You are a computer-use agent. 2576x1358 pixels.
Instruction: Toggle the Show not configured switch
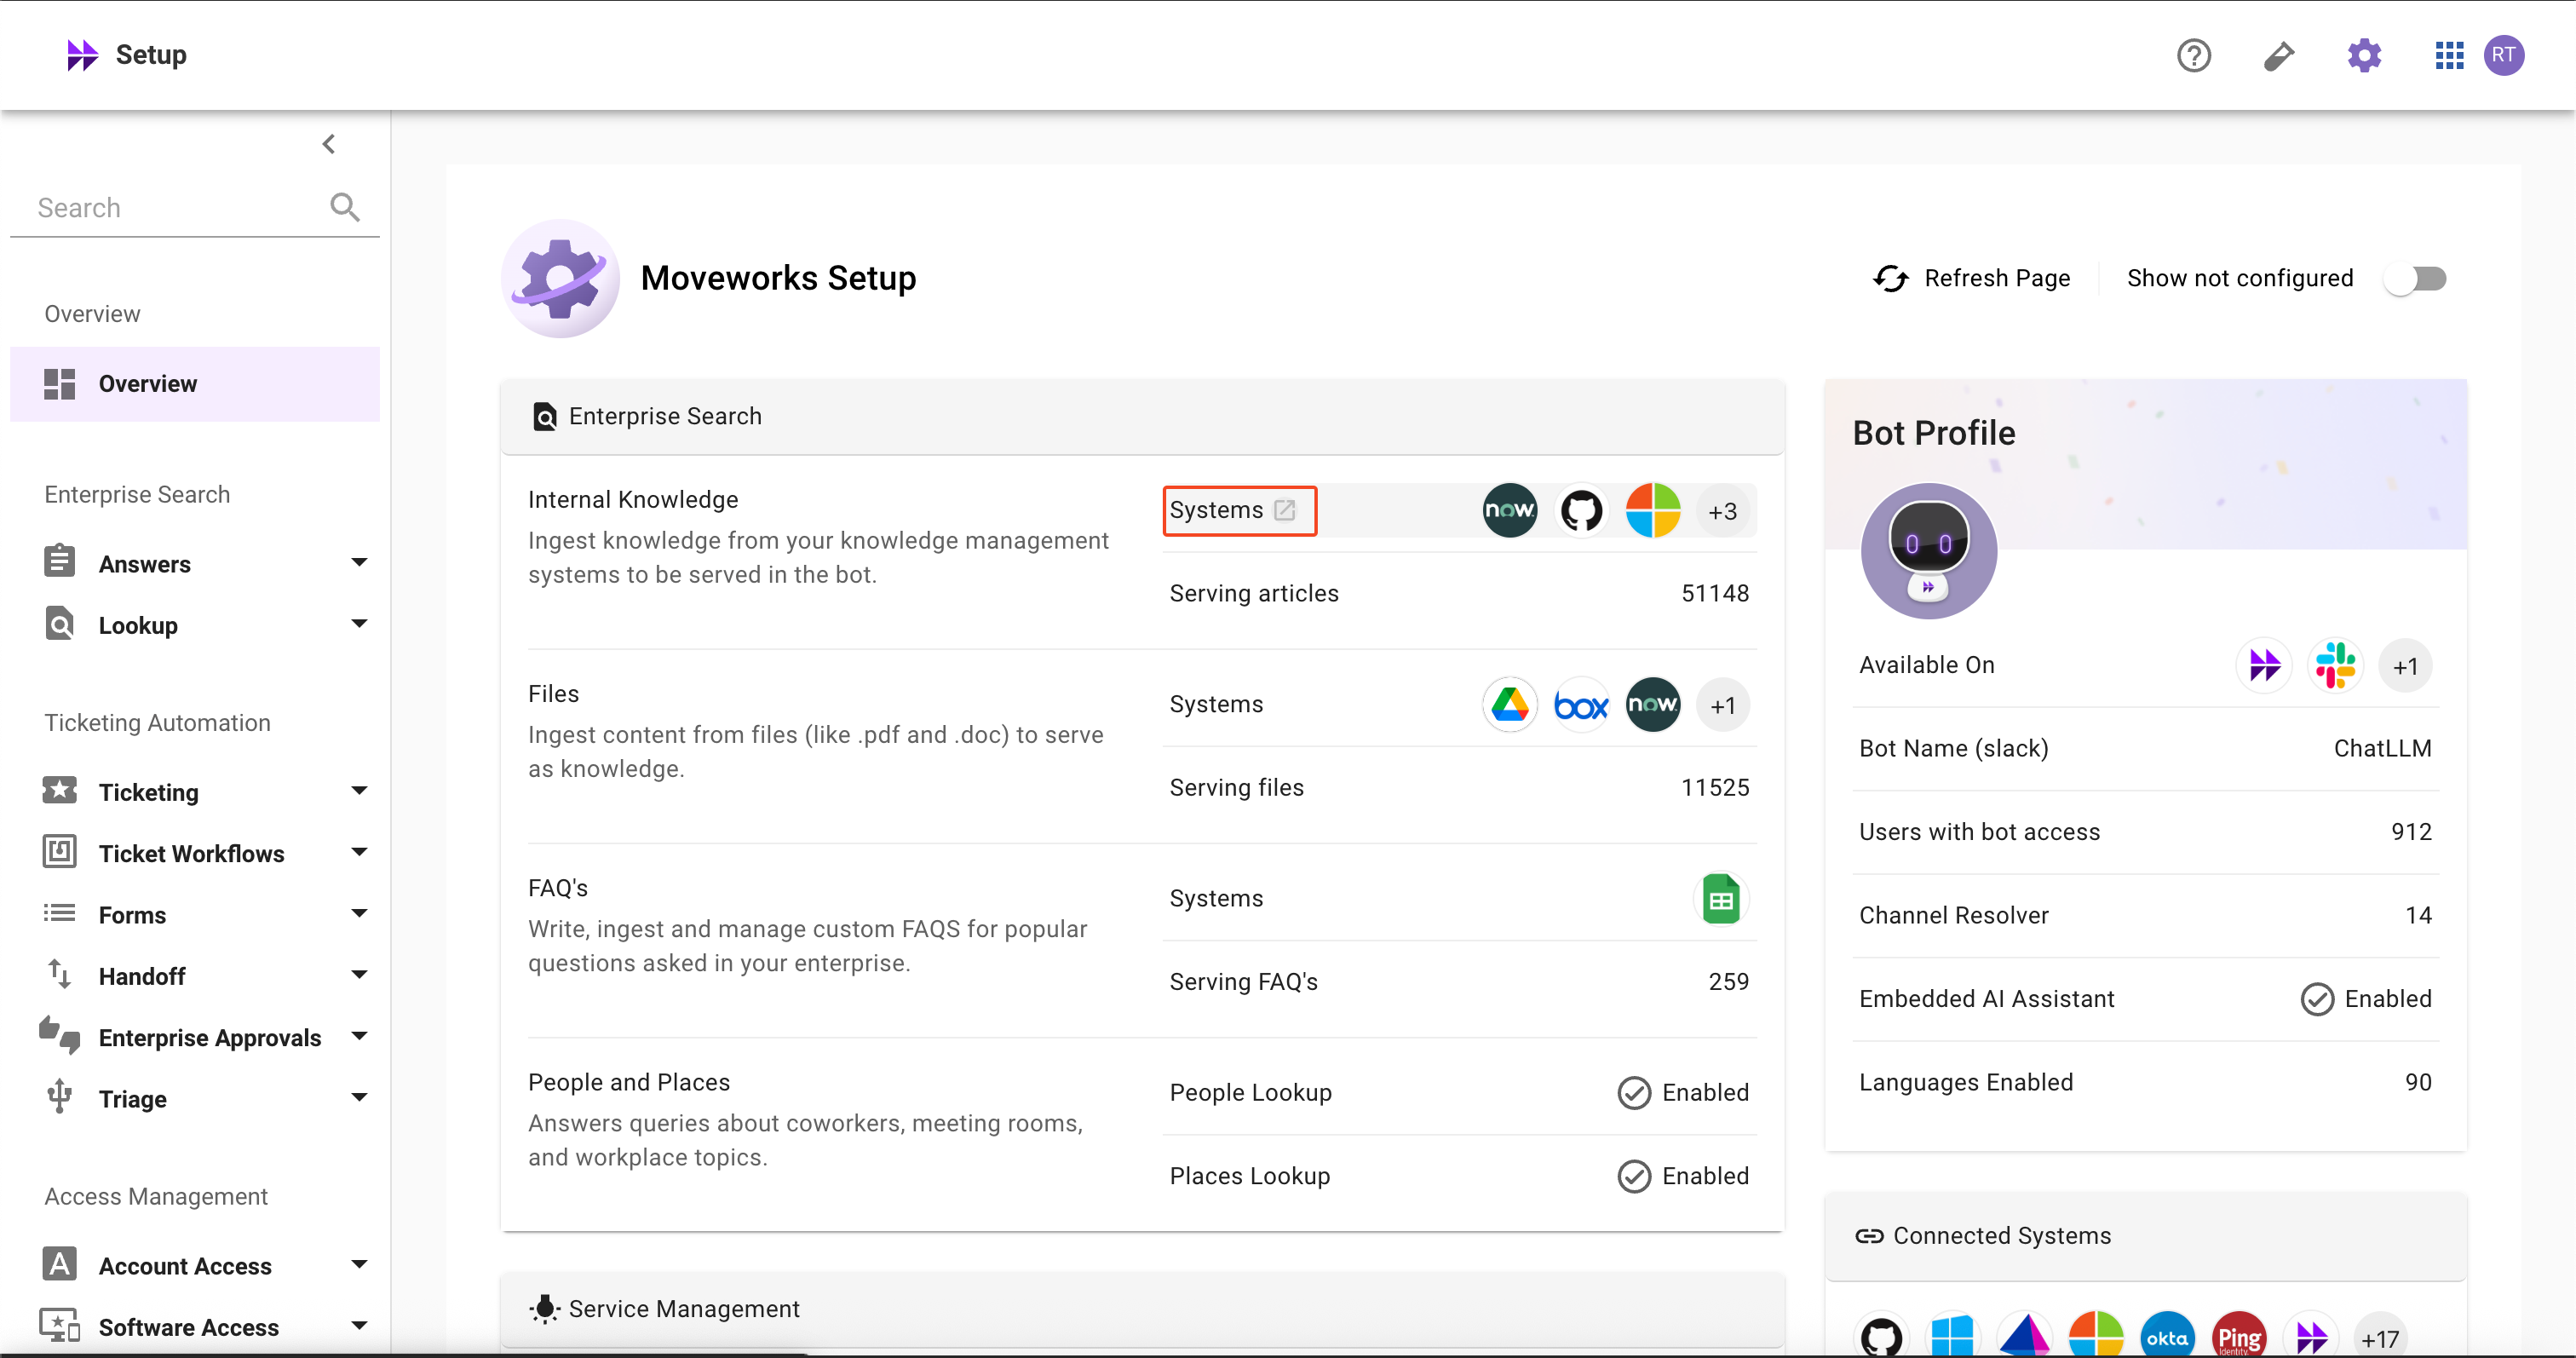[x=2415, y=278]
